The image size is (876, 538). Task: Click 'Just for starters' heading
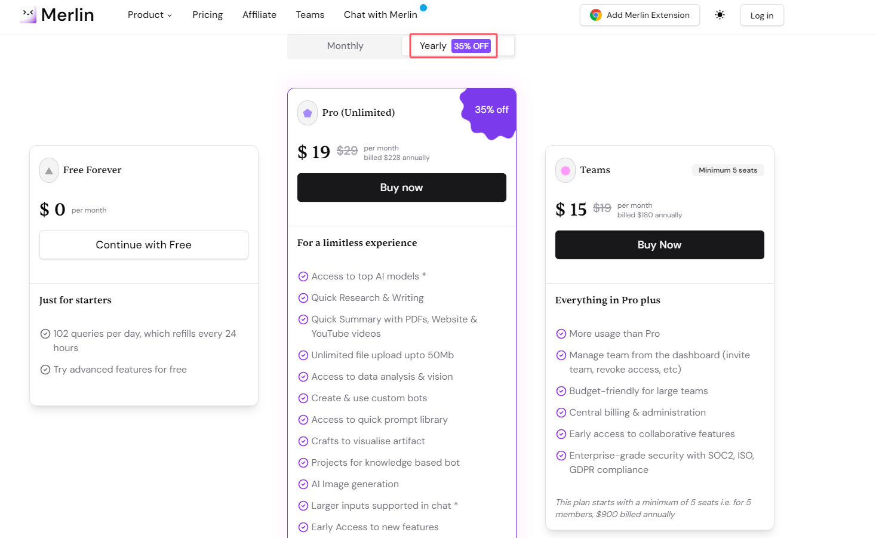tap(75, 300)
